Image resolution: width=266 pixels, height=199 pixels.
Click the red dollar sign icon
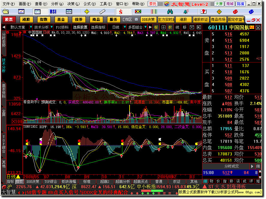pyautogui.click(x=121, y=11)
